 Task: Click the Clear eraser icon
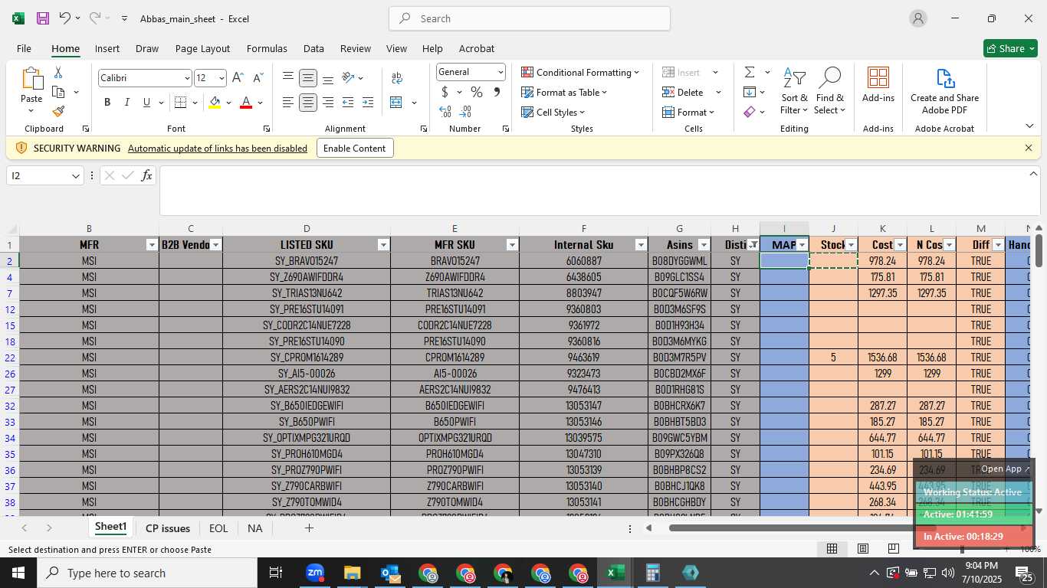coord(750,112)
